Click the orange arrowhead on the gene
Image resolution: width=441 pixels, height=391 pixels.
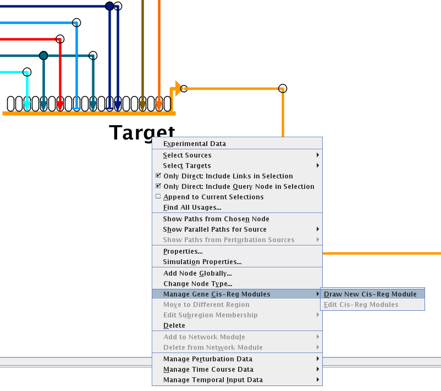pos(159,104)
